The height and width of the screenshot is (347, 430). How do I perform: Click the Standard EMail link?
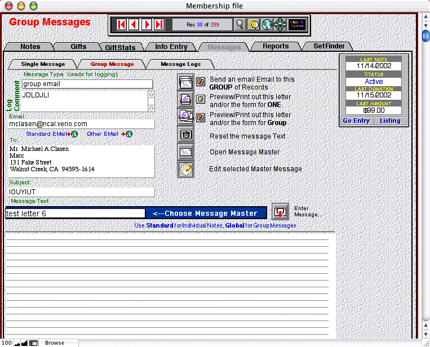pyautogui.click(x=47, y=134)
